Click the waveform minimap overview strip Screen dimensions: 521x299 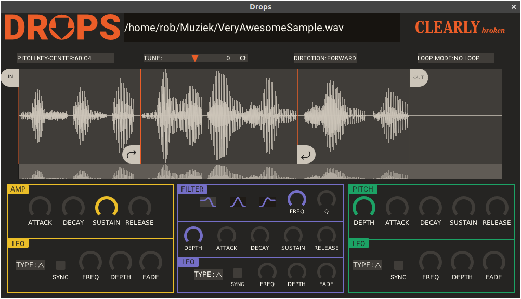pyautogui.click(x=260, y=171)
